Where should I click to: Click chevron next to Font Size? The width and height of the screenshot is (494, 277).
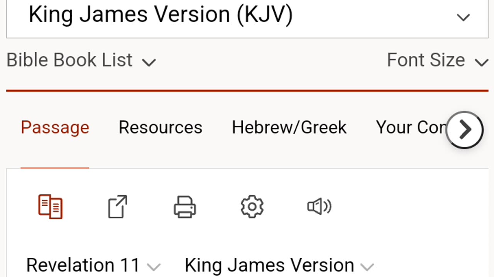click(x=481, y=62)
